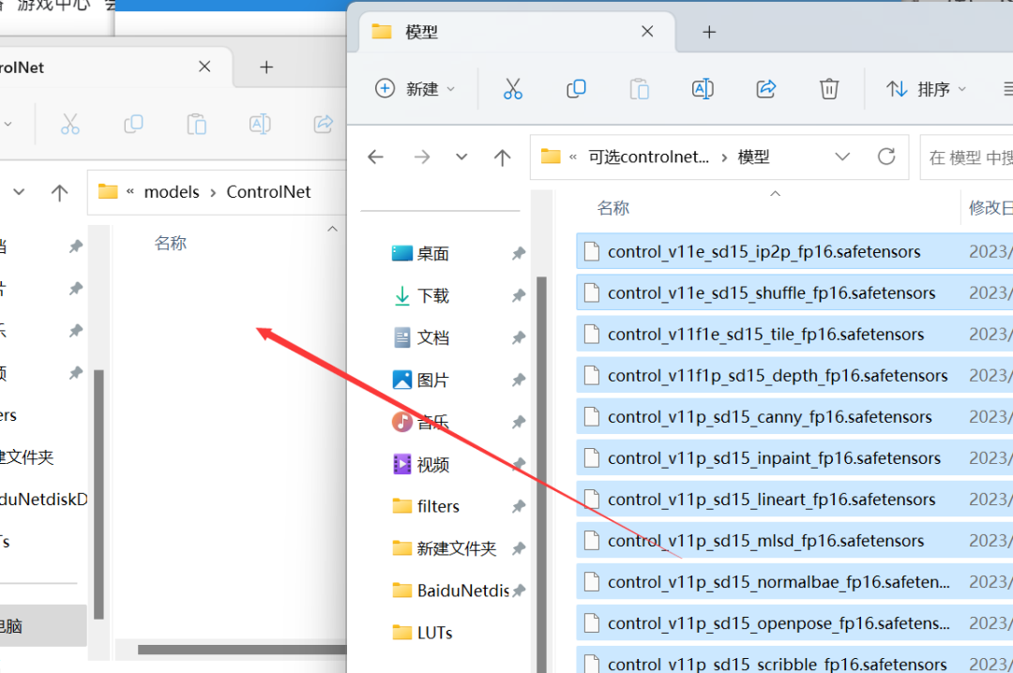
Task: Expand the address bar history dropdown
Action: tap(842, 157)
